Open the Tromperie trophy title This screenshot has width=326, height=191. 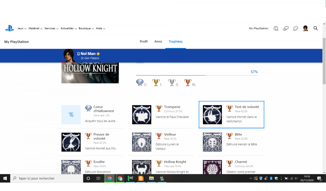click(172, 107)
